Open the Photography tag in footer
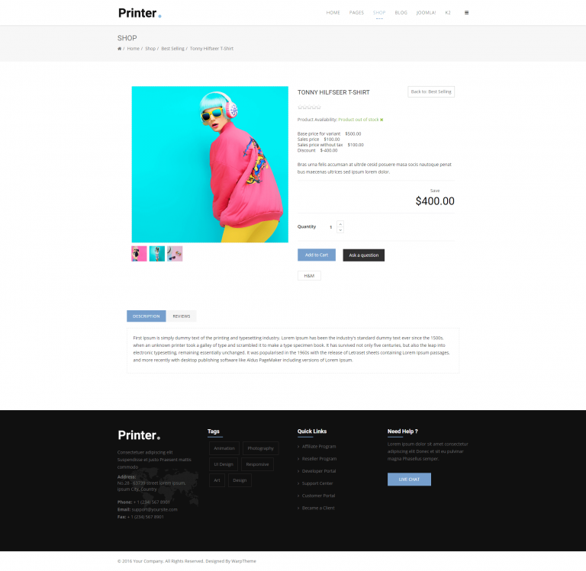586x571 pixels. coord(260,448)
